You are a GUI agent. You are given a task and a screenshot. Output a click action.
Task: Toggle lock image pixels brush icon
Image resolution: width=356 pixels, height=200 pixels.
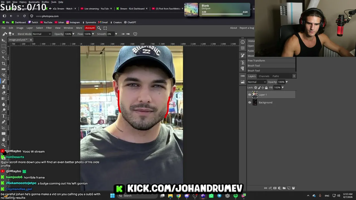click(x=259, y=87)
